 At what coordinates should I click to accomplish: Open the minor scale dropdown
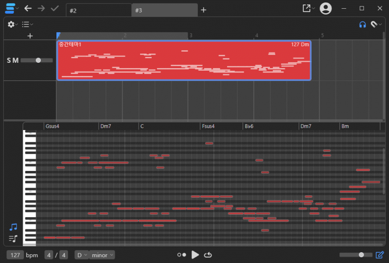(102, 255)
